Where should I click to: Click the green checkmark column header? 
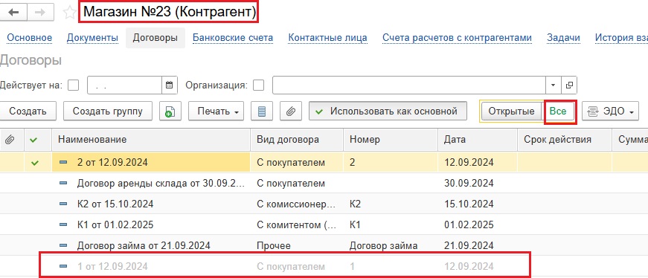point(34,140)
